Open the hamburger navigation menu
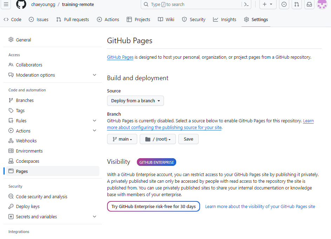 click(6, 4)
